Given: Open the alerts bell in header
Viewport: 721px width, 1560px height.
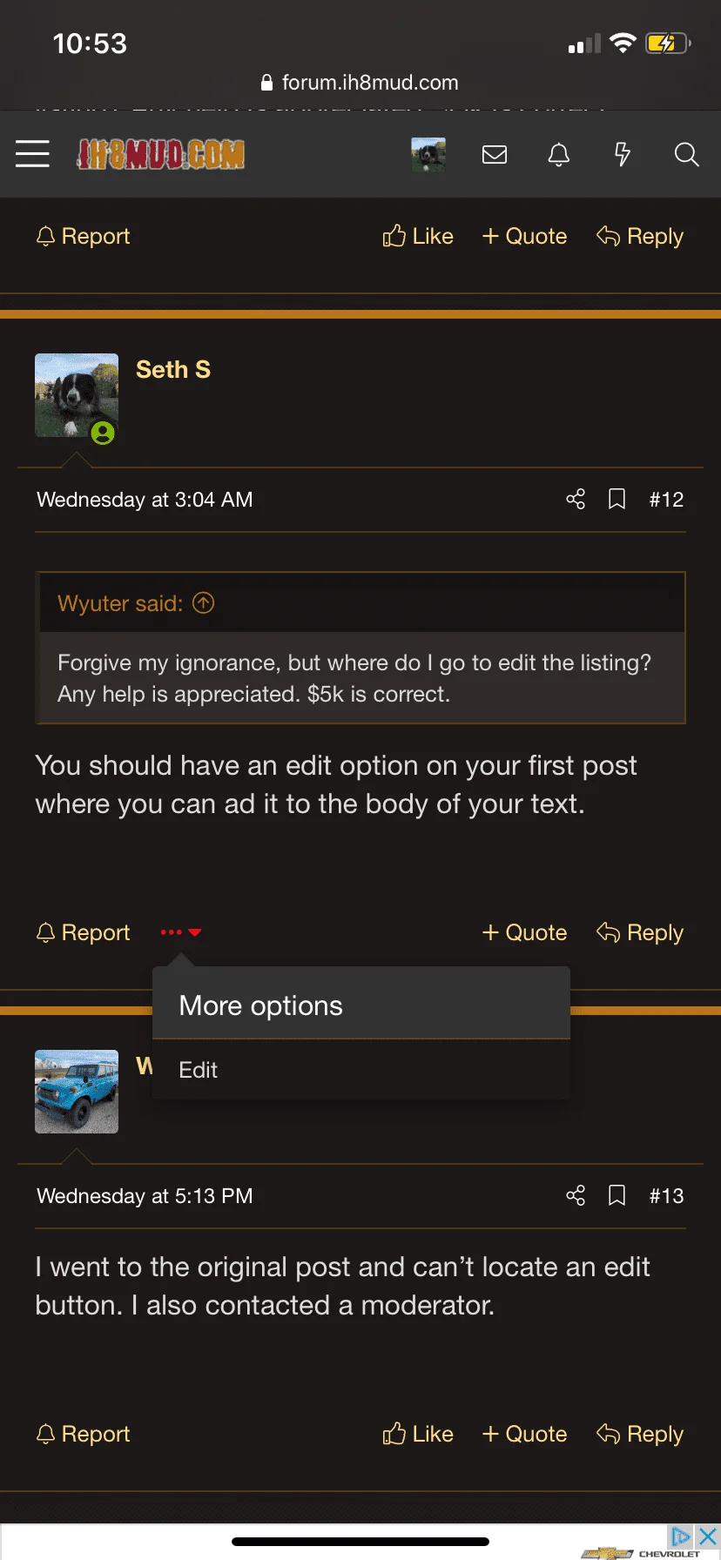Looking at the screenshot, I should tap(559, 154).
